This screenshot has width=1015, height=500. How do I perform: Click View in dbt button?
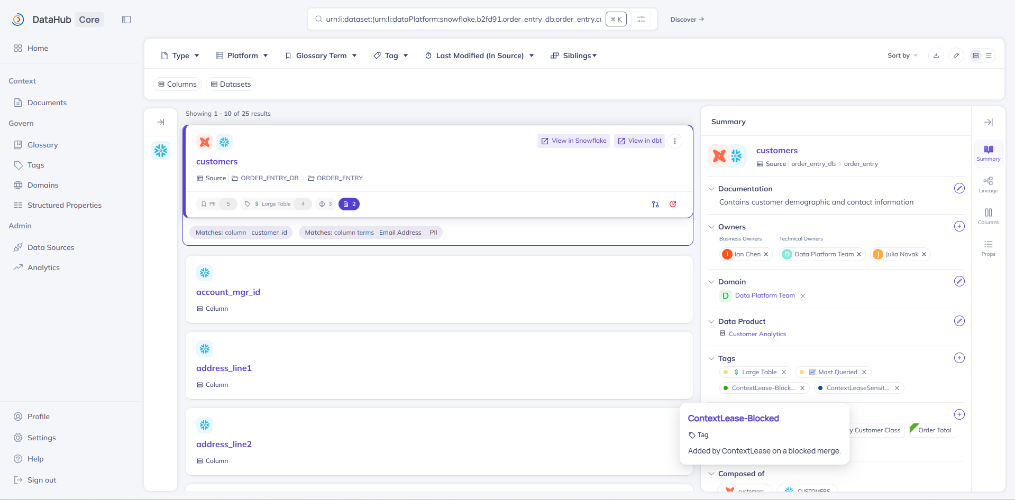point(639,141)
